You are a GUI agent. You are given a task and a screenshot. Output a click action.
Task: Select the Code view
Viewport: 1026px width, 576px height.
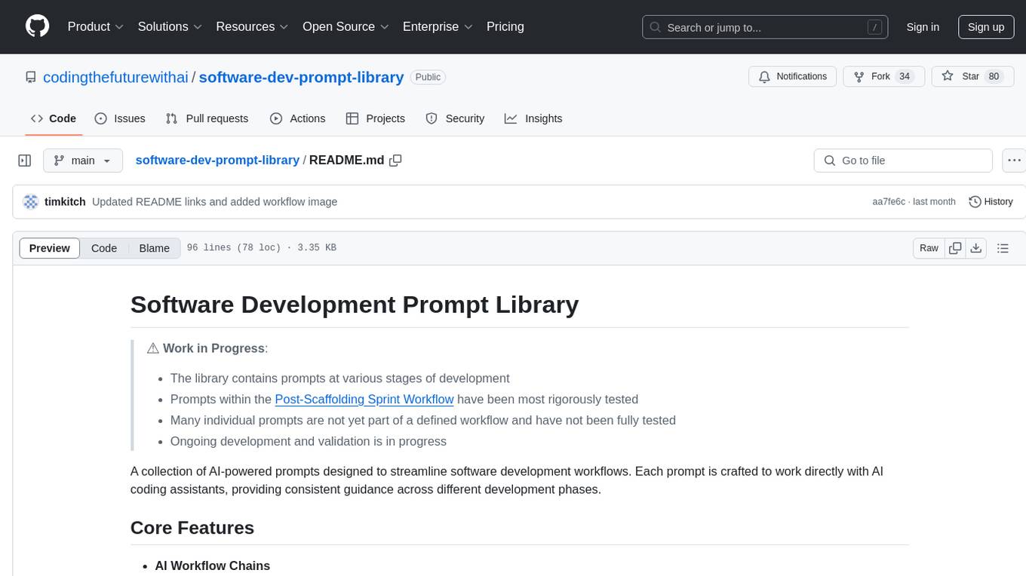click(x=104, y=248)
